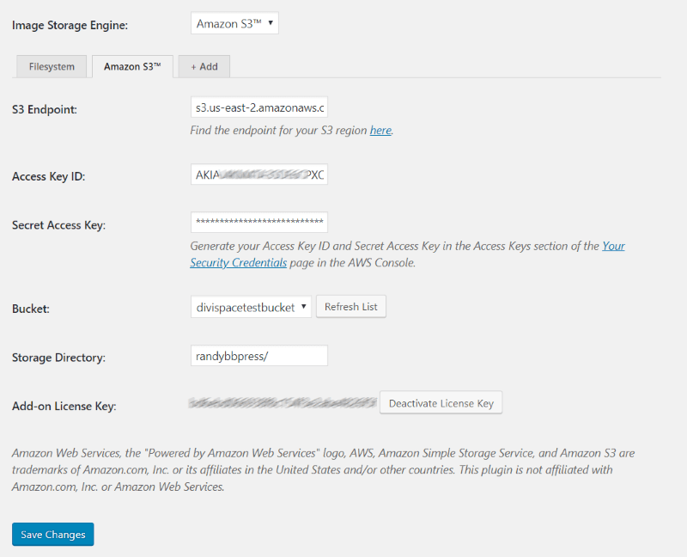Open the Image Storage Engine dropdown
Viewport: 687px width, 557px height.
[234, 23]
